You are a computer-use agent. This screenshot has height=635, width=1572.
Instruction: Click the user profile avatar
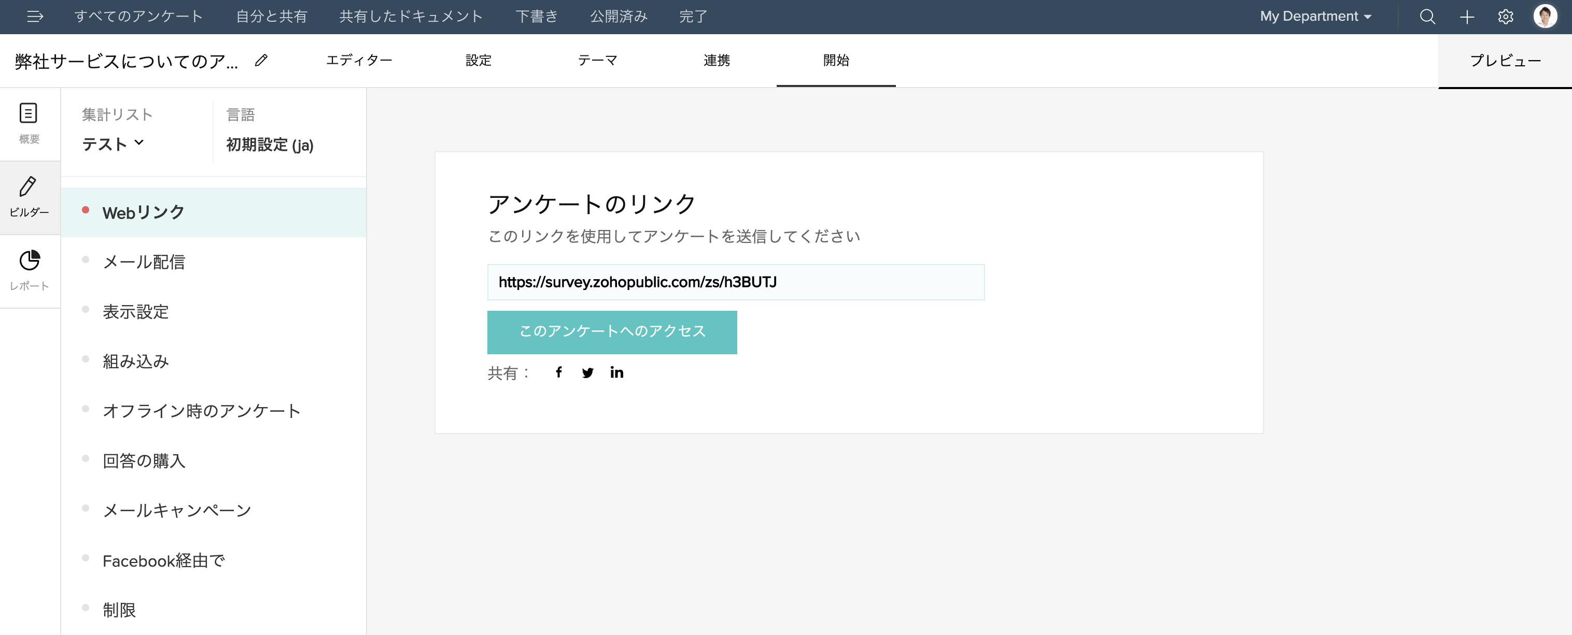click(x=1545, y=17)
